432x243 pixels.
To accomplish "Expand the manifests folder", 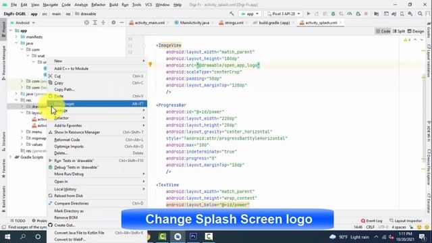I will coord(16,36).
